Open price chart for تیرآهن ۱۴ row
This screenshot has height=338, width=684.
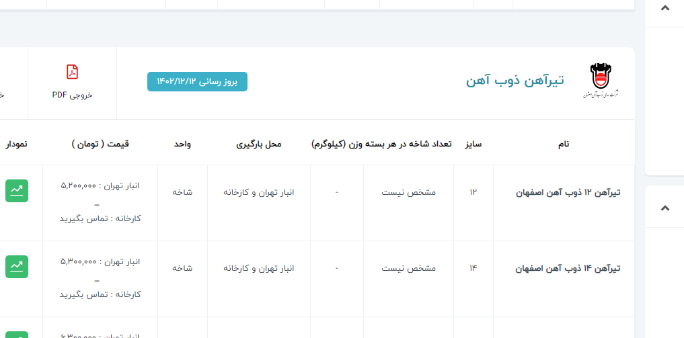(17, 267)
